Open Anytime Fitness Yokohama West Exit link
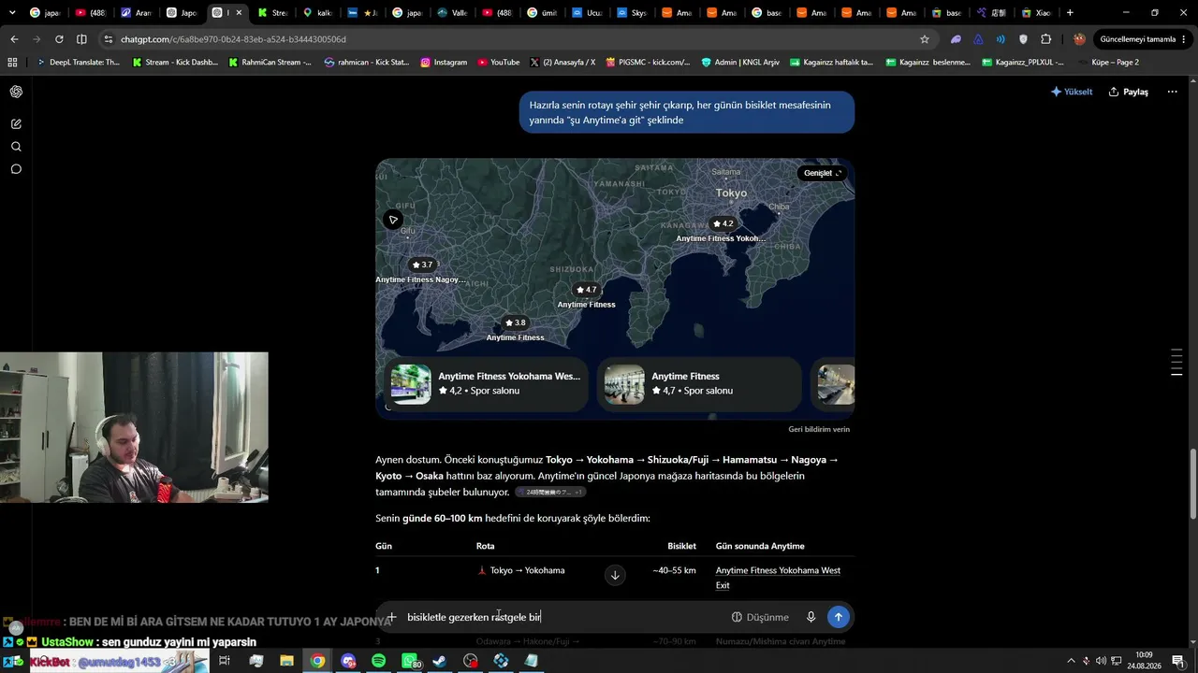The image size is (1198, 673). pyautogui.click(x=778, y=578)
